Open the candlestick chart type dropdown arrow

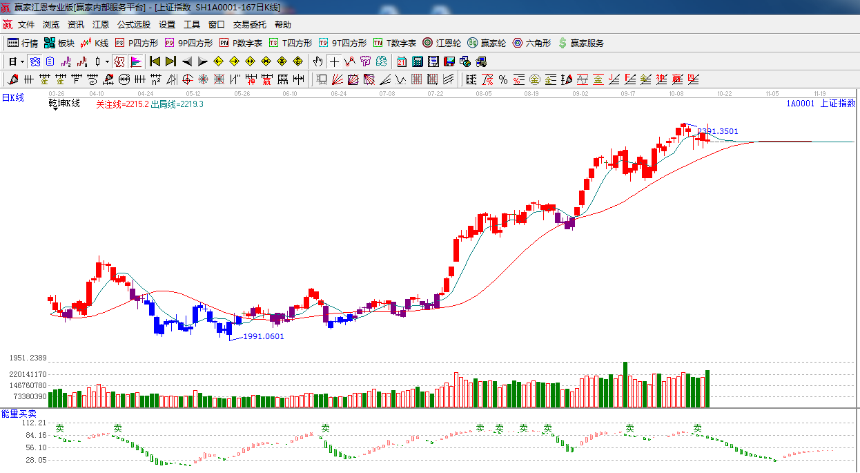(106, 61)
